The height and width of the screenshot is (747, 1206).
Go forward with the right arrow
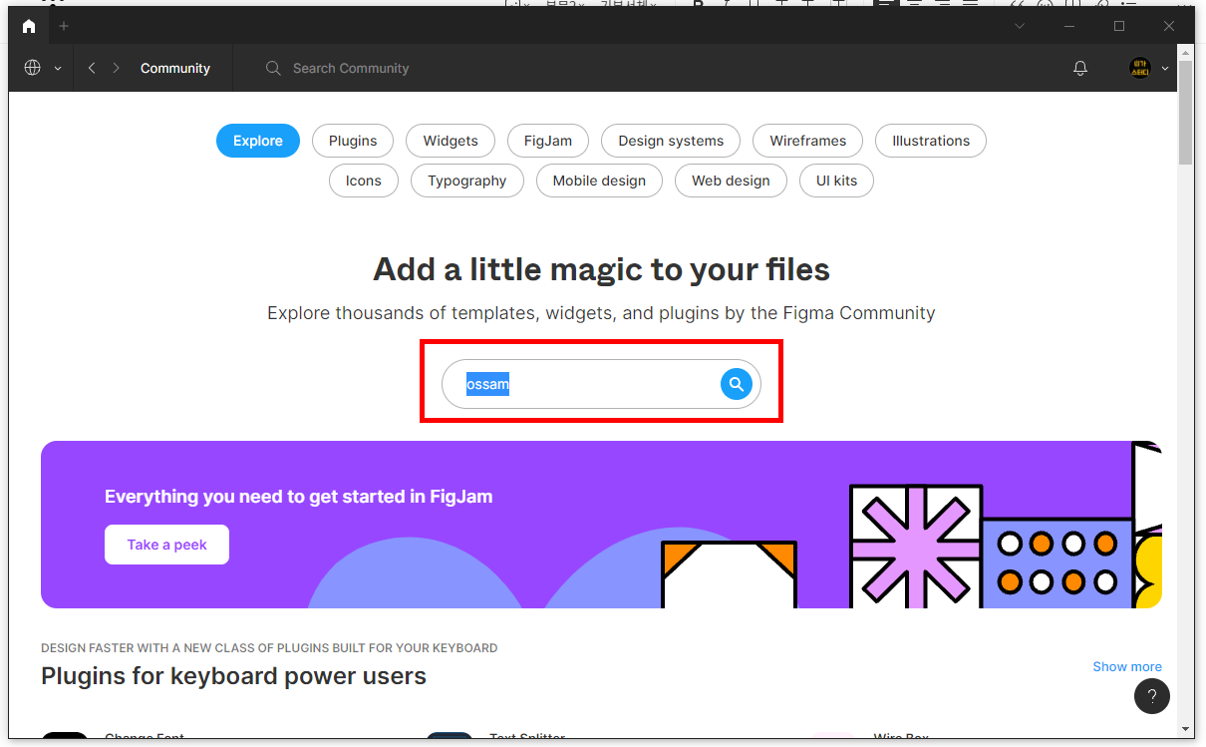[x=116, y=68]
